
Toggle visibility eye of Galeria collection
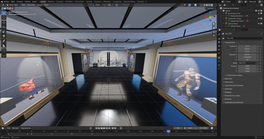[x=259, y=11]
